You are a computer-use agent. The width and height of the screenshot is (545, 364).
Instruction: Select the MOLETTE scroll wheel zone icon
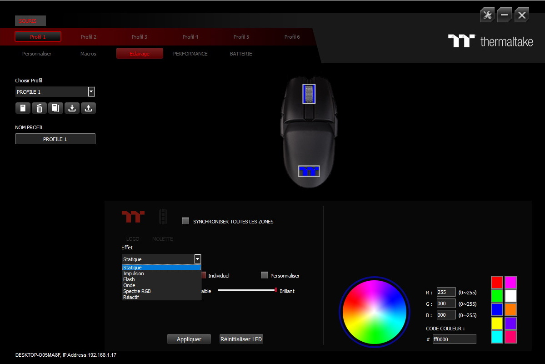tap(163, 217)
